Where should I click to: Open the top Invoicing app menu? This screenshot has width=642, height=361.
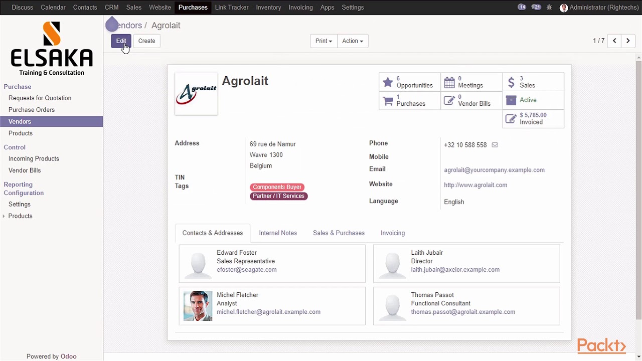[x=300, y=8]
